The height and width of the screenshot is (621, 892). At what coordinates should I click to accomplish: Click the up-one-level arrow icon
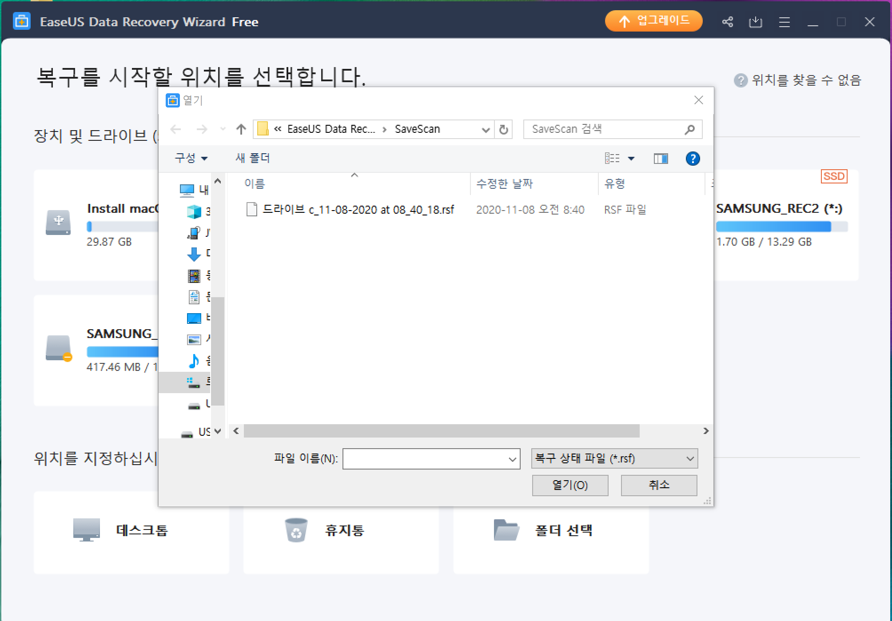(x=241, y=129)
